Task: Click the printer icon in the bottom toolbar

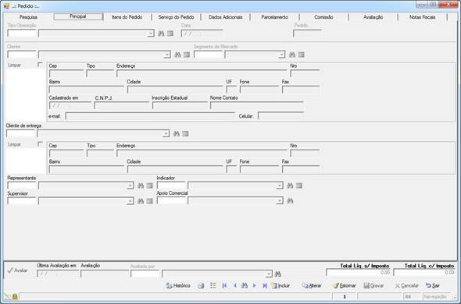Action: [201, 285]
